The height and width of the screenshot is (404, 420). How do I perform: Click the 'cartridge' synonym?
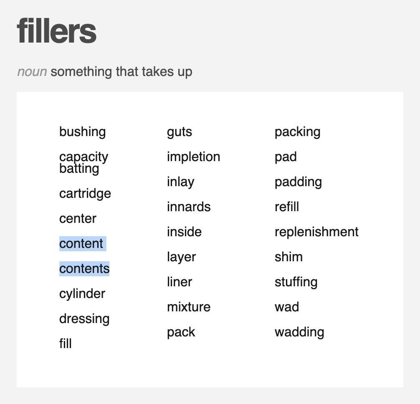coord(85,194)
